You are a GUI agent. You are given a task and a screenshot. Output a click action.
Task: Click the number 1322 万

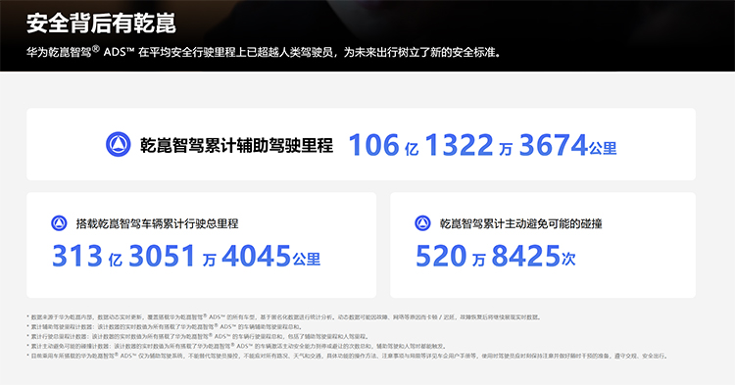pyautogui.click(x=468, y=145)
